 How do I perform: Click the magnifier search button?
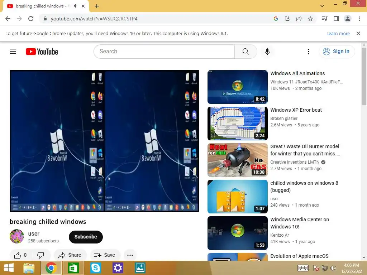[x=246, y=52]
